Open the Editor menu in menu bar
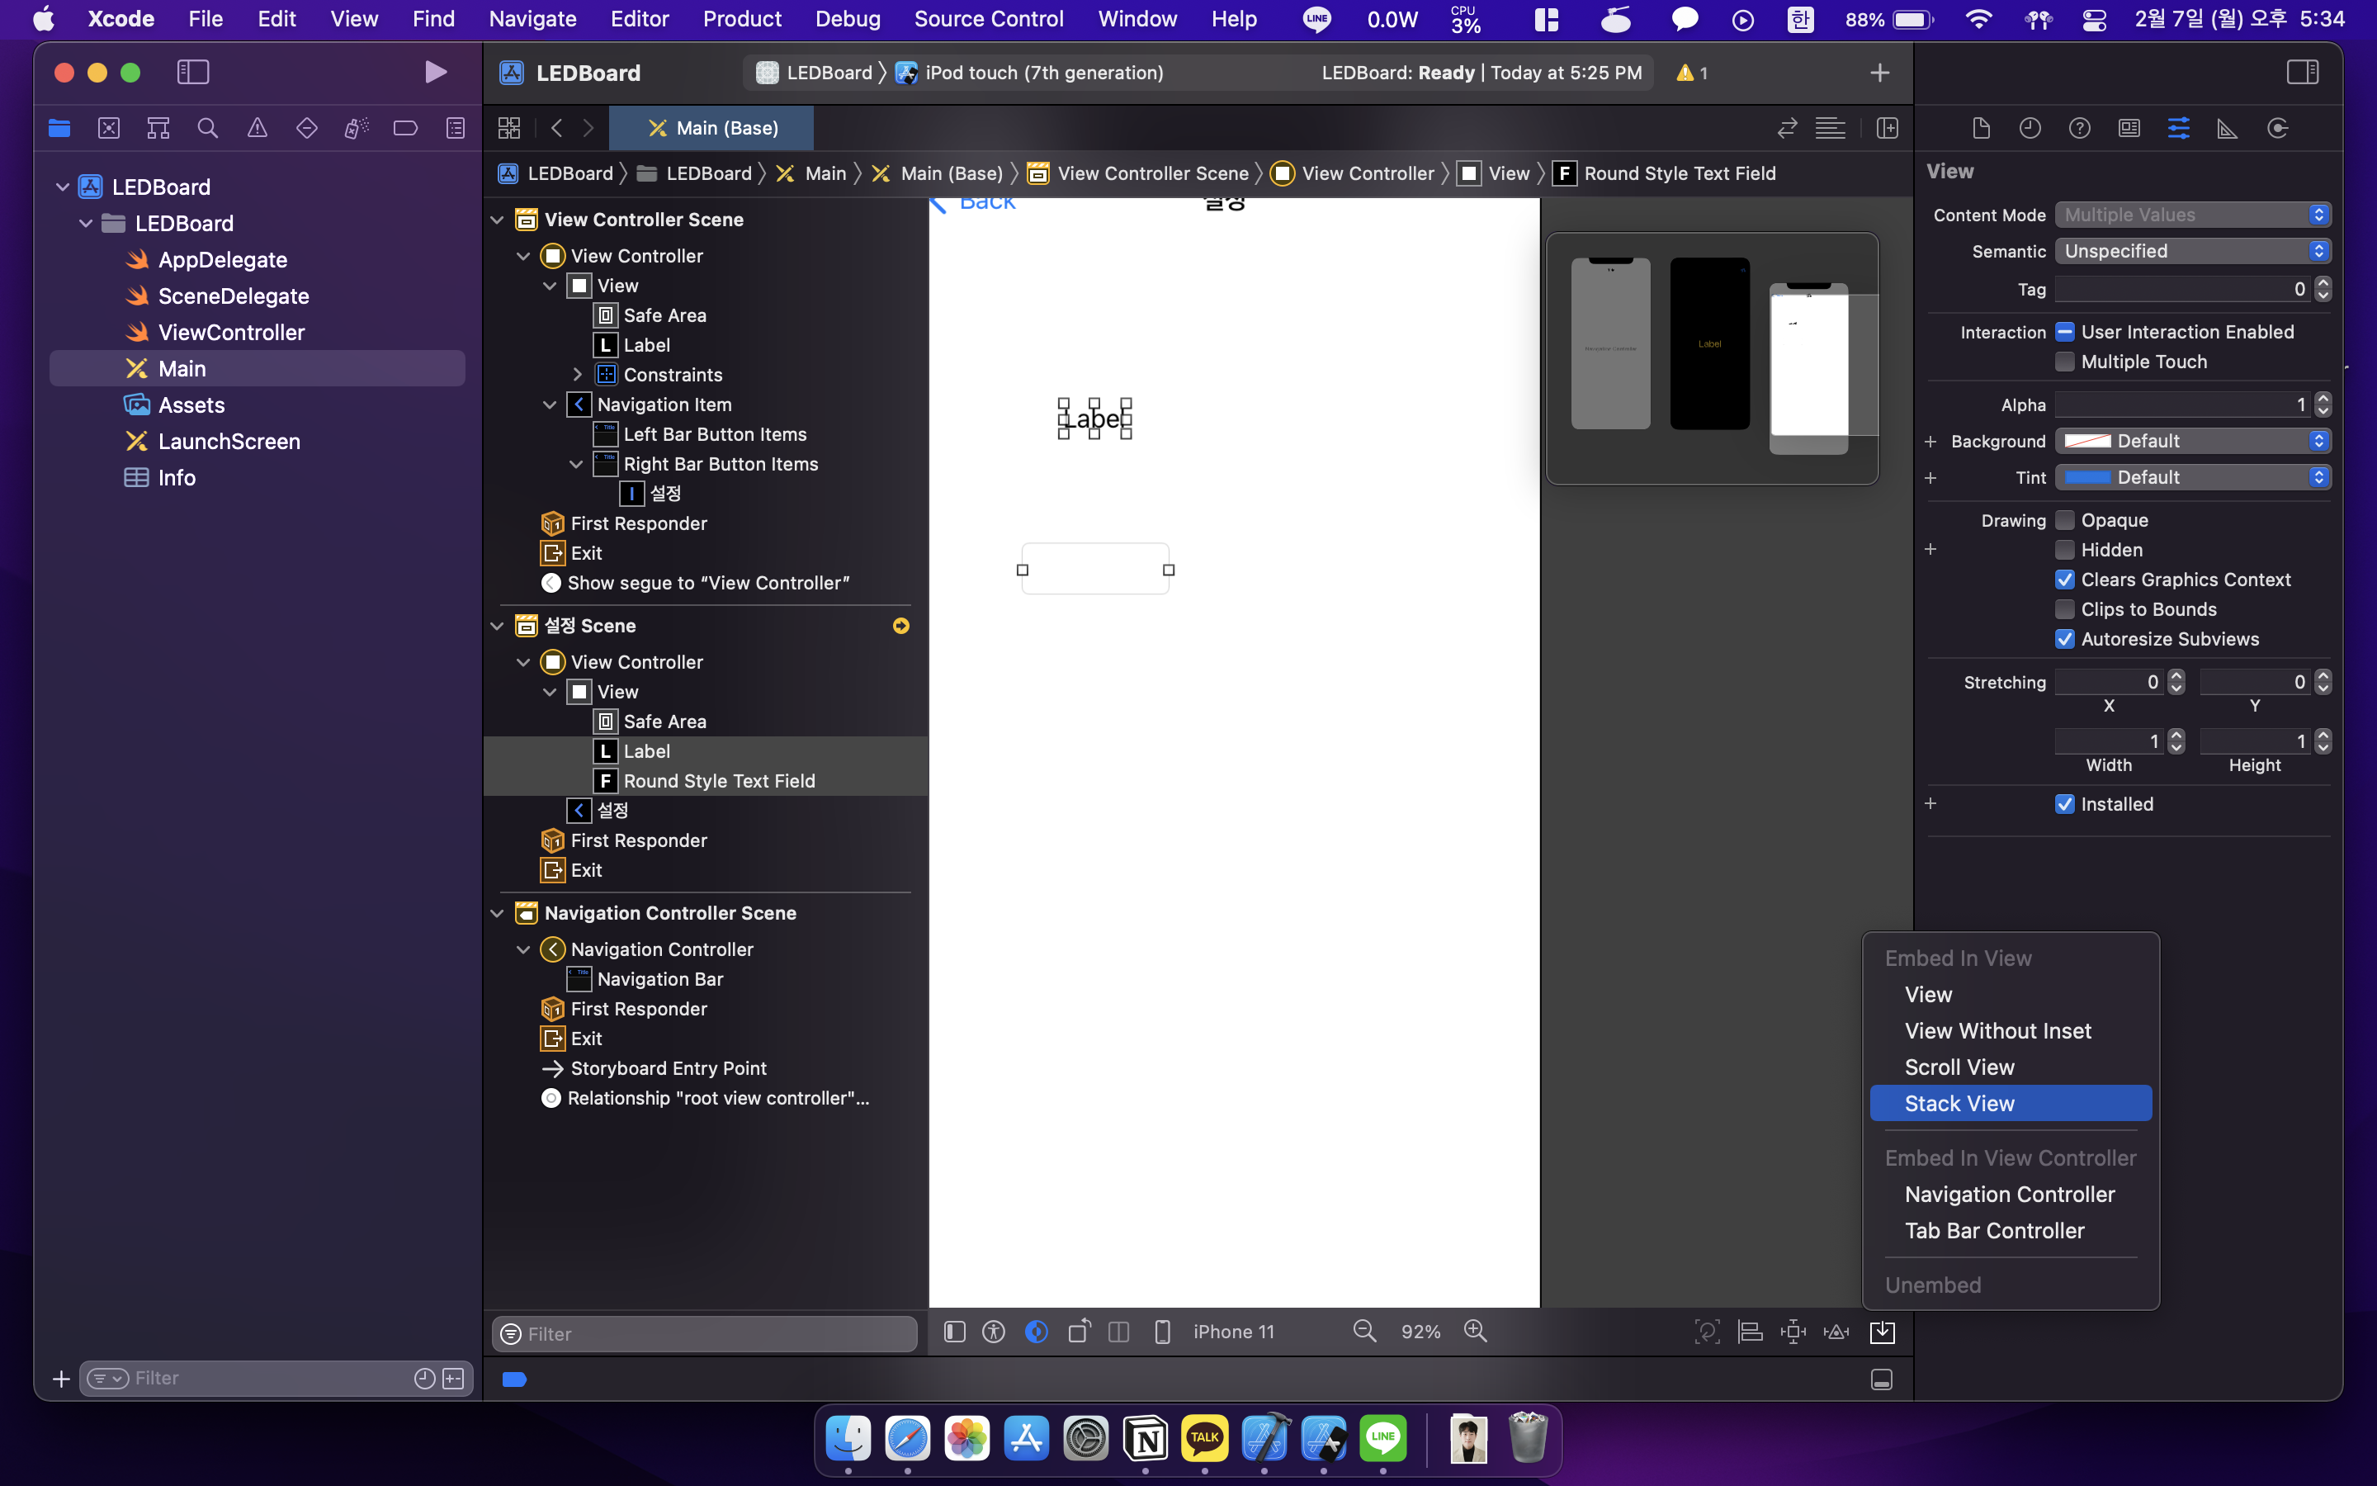This screenshot has width=2377, height=1486. pos(640,19)
